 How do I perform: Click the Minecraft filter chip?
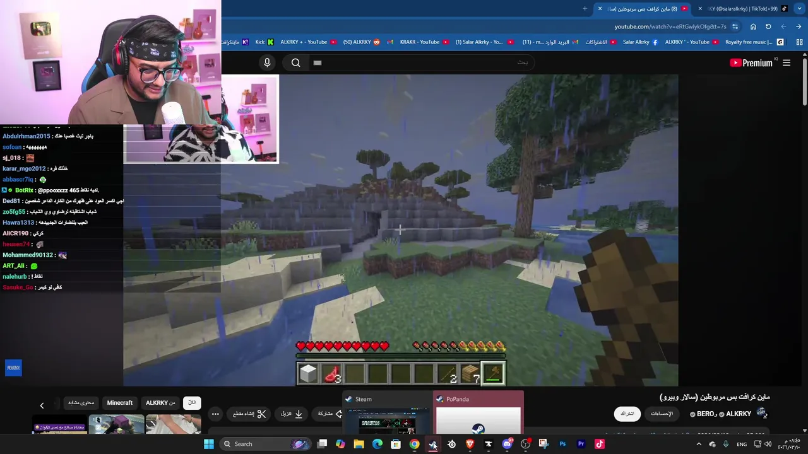[120, 403]
